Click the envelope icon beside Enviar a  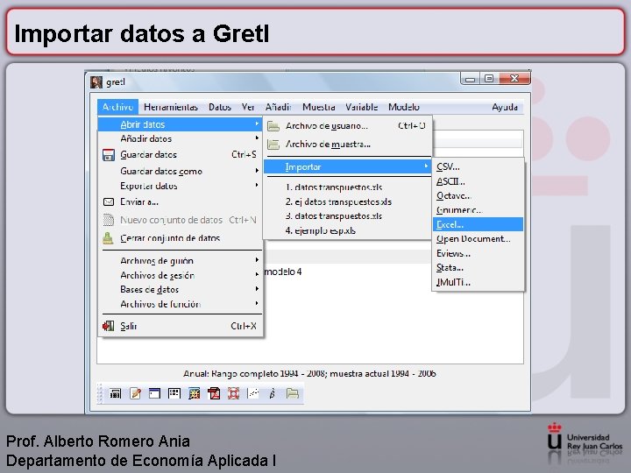pyautogui.click(x=109, y=202)
